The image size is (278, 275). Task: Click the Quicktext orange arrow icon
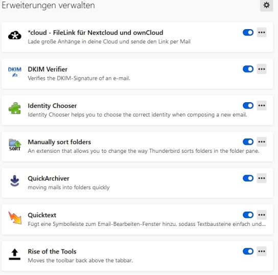pyautogui.click(x=15, y=218)
